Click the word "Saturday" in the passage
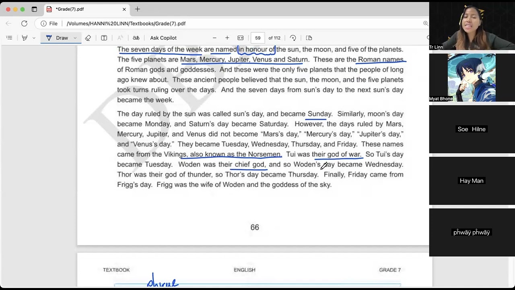 273,124
